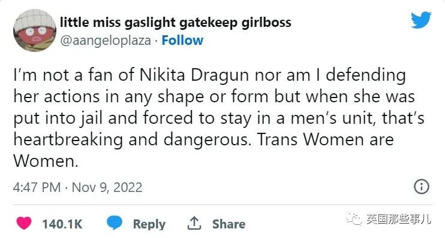
Task: Open the 4:47 PM timestamp link
Action: pos(37,187)
